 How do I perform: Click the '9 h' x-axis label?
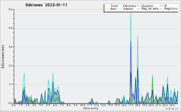(x=76, y=105)
